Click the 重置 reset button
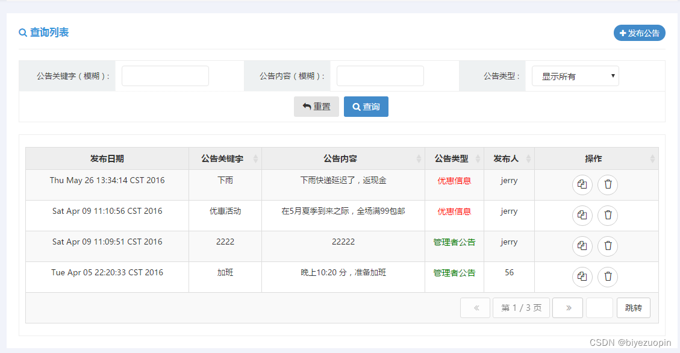 click(x=316, y=107)
